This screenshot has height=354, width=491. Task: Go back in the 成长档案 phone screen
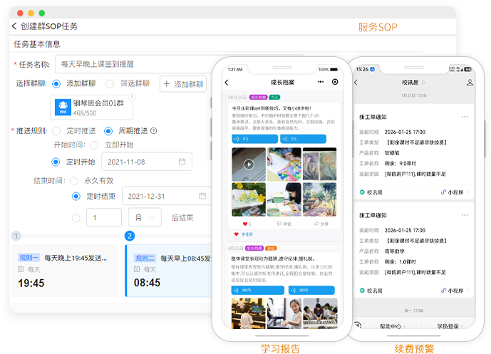[227, 83]
